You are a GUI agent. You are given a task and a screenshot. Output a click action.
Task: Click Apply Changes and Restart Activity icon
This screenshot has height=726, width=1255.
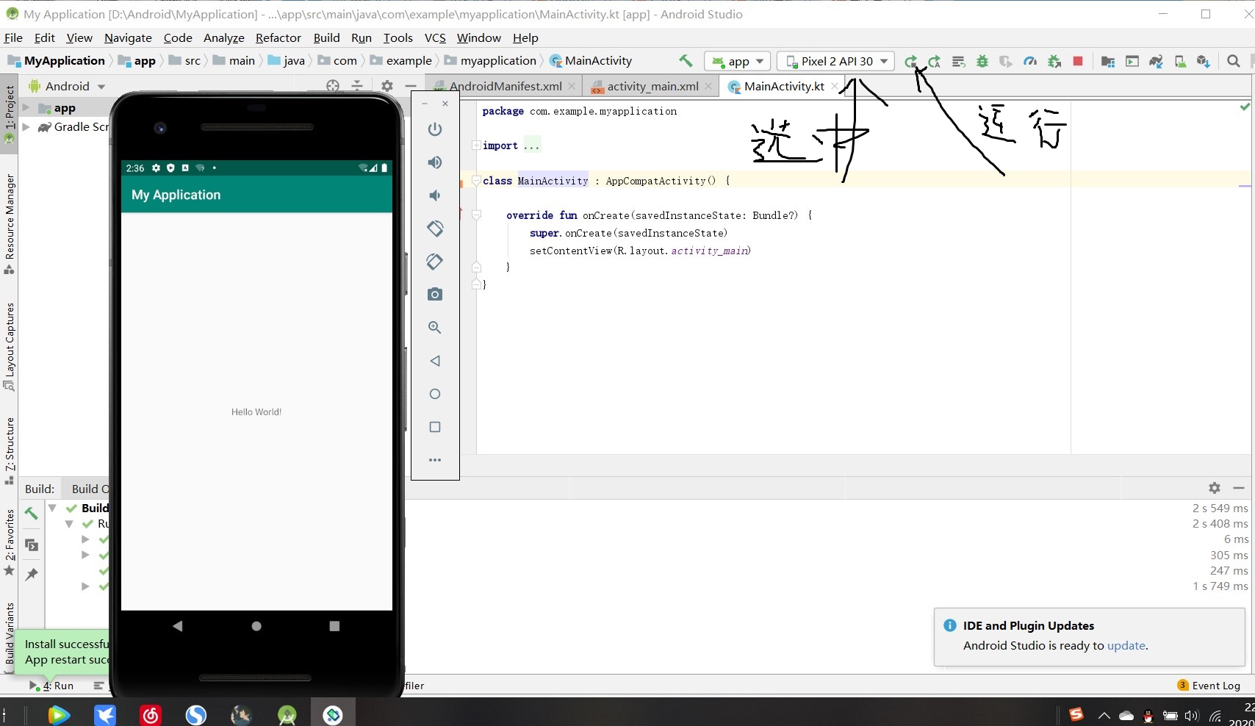935,62
